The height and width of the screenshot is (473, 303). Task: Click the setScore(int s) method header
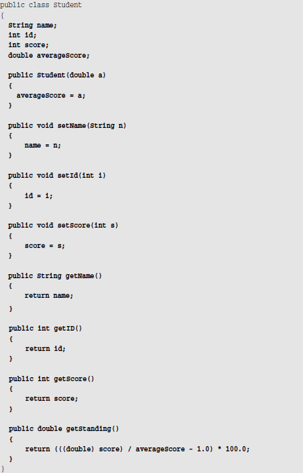click(x=63, y=226)
